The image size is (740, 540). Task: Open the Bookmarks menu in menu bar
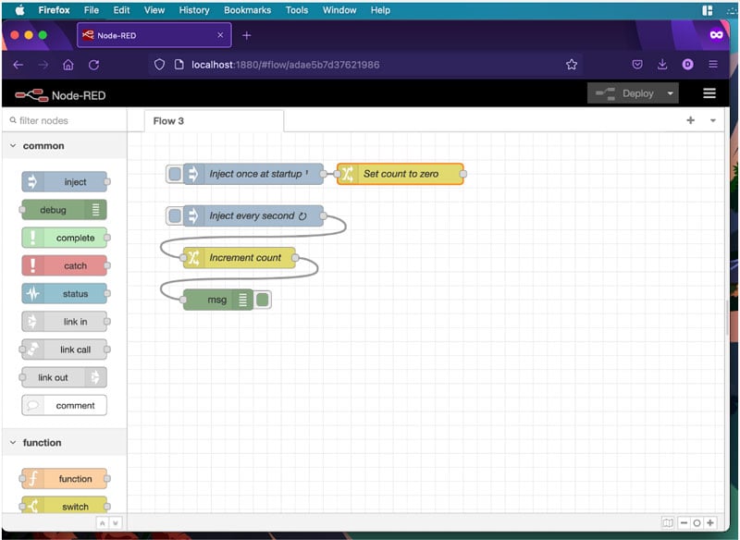pos(247,10)
